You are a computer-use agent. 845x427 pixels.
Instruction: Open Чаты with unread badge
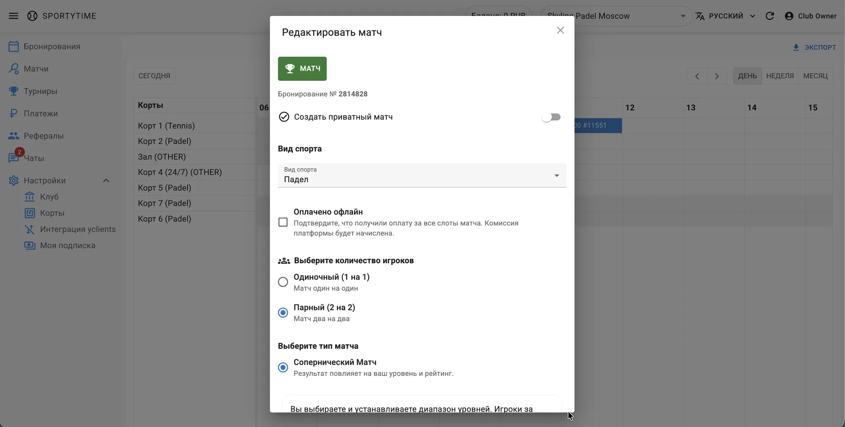click(x=34, y=158)
